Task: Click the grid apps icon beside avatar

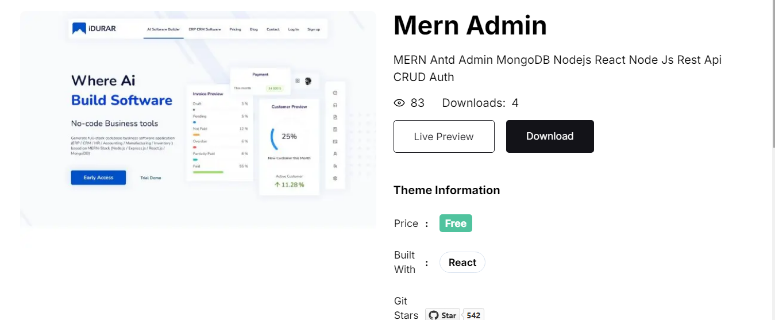Action: (298, 81)
